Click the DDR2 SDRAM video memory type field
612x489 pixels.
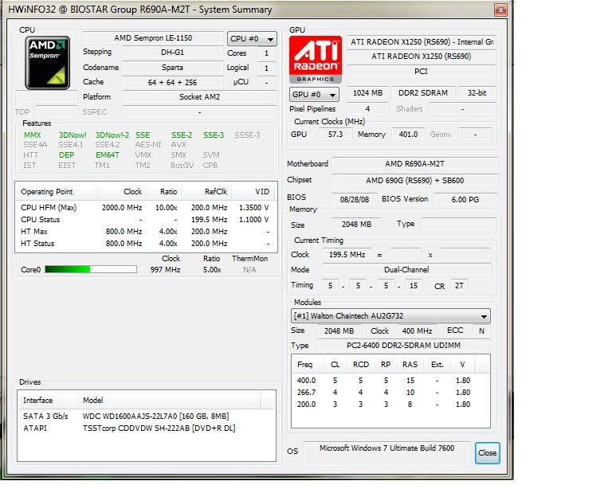(423, 93)
